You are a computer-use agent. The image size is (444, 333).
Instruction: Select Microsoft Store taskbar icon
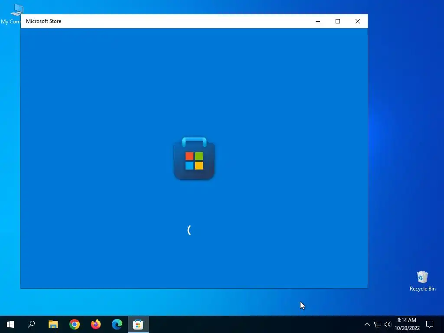click(138, 324)
